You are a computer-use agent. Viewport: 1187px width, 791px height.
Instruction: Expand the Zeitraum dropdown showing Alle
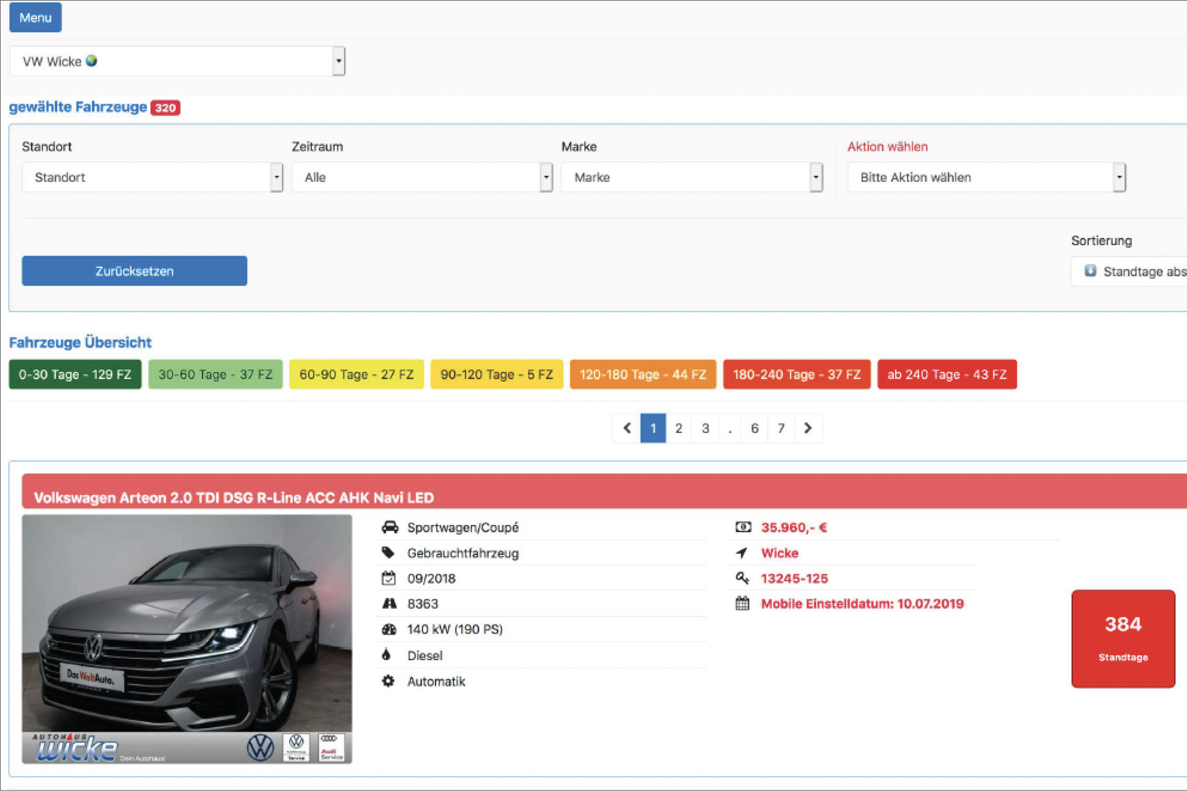click(x=422, y=177)
